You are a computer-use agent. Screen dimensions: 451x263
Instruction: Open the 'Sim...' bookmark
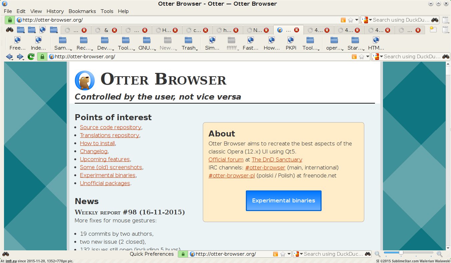click(x=212, y=44)
